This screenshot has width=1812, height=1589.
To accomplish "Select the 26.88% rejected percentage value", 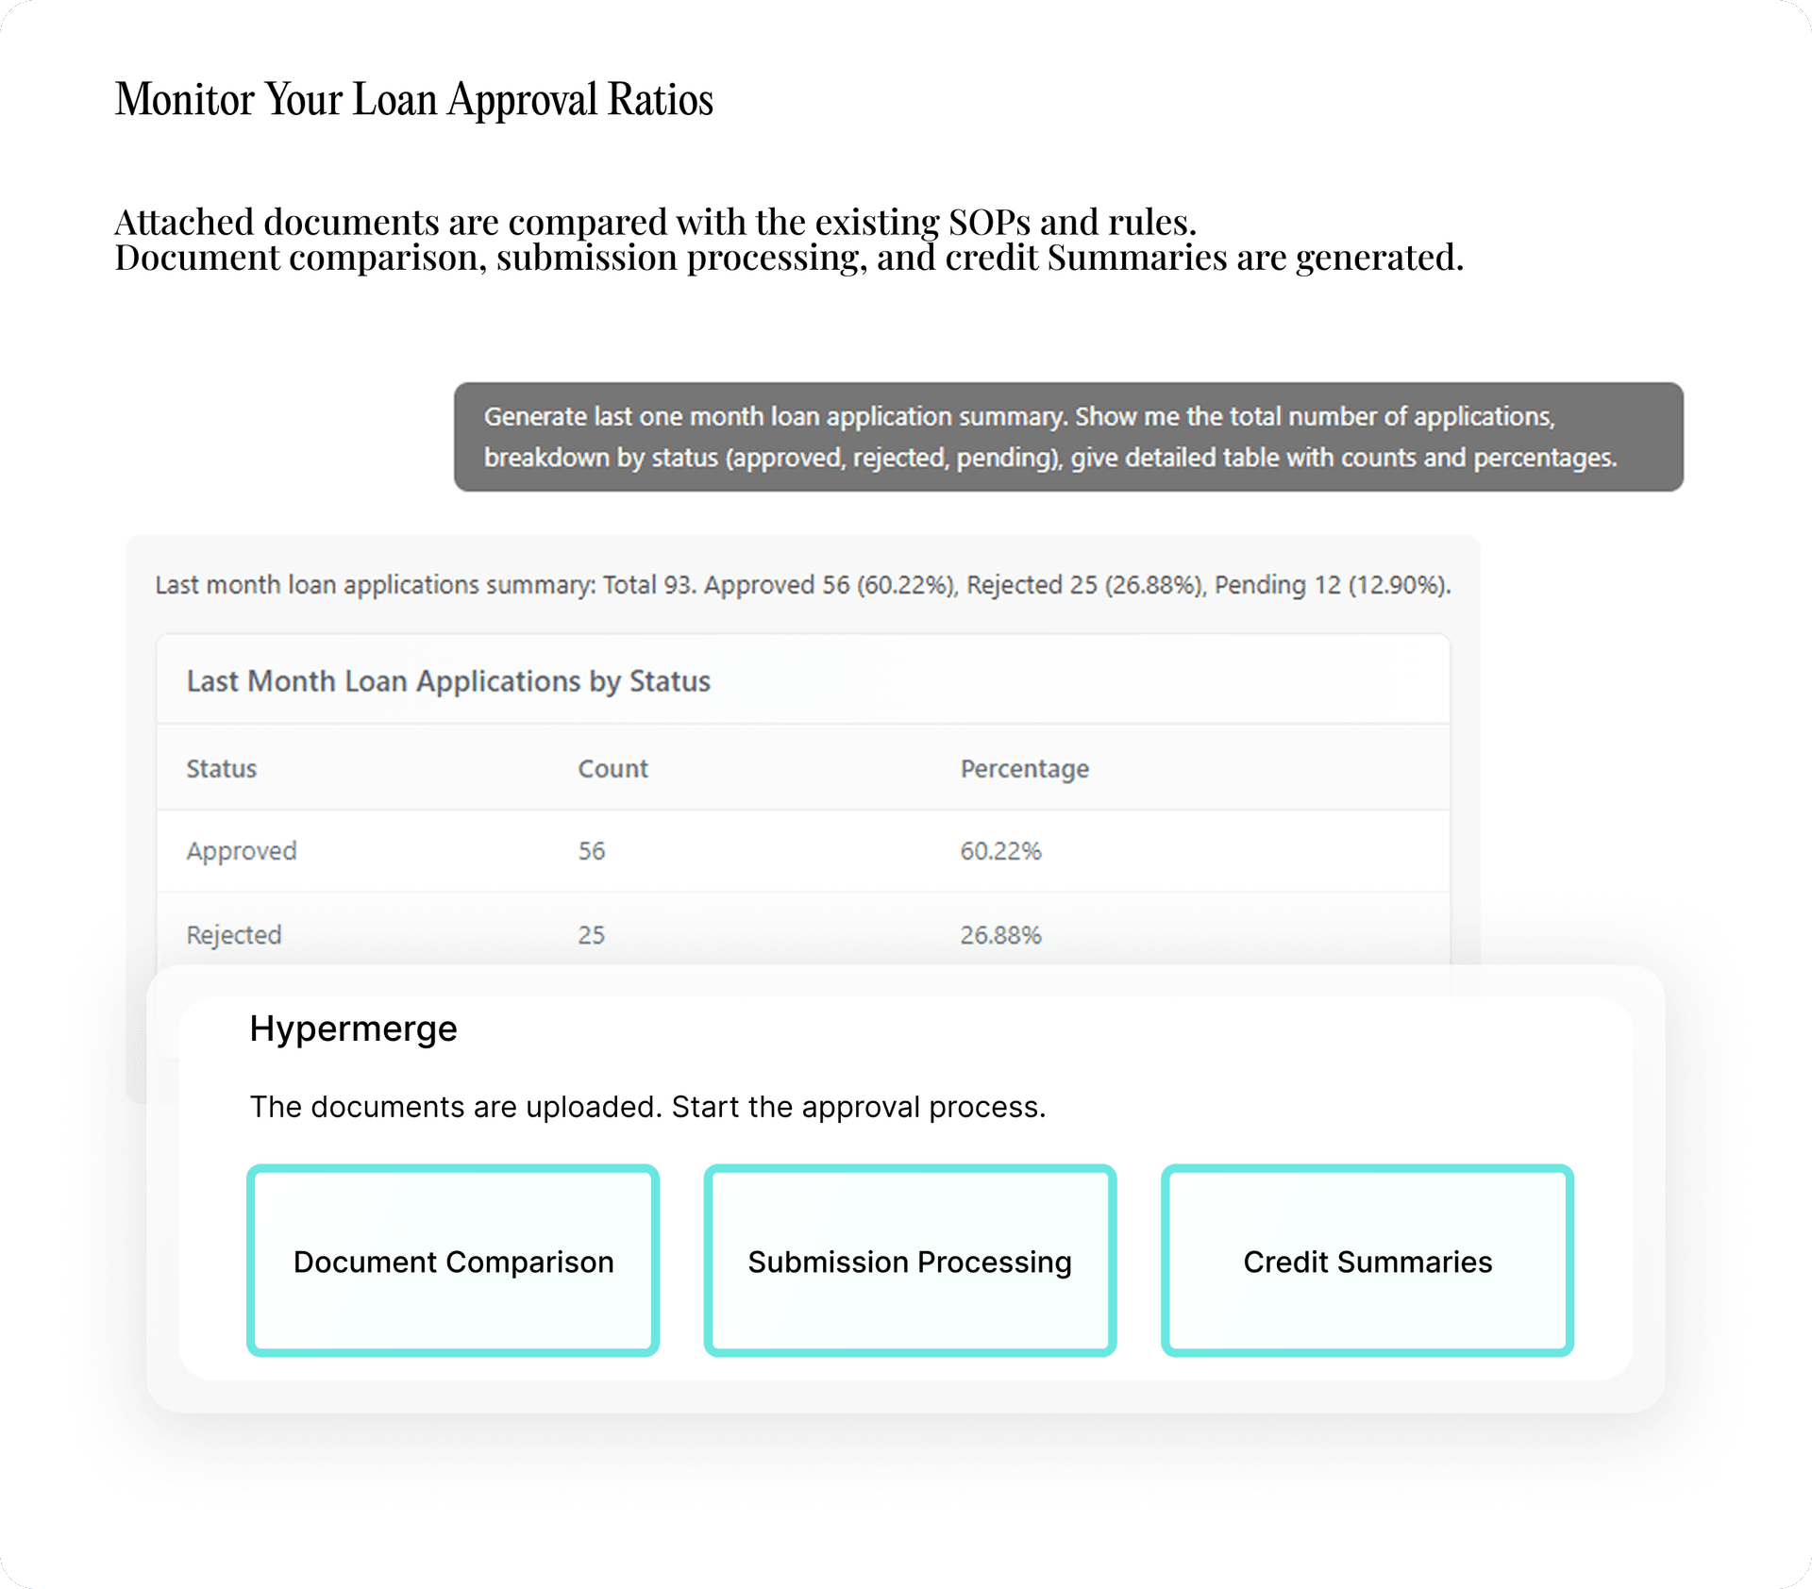I will [1000, 935].
